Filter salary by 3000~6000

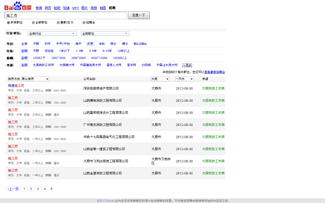tap(79, 58)
